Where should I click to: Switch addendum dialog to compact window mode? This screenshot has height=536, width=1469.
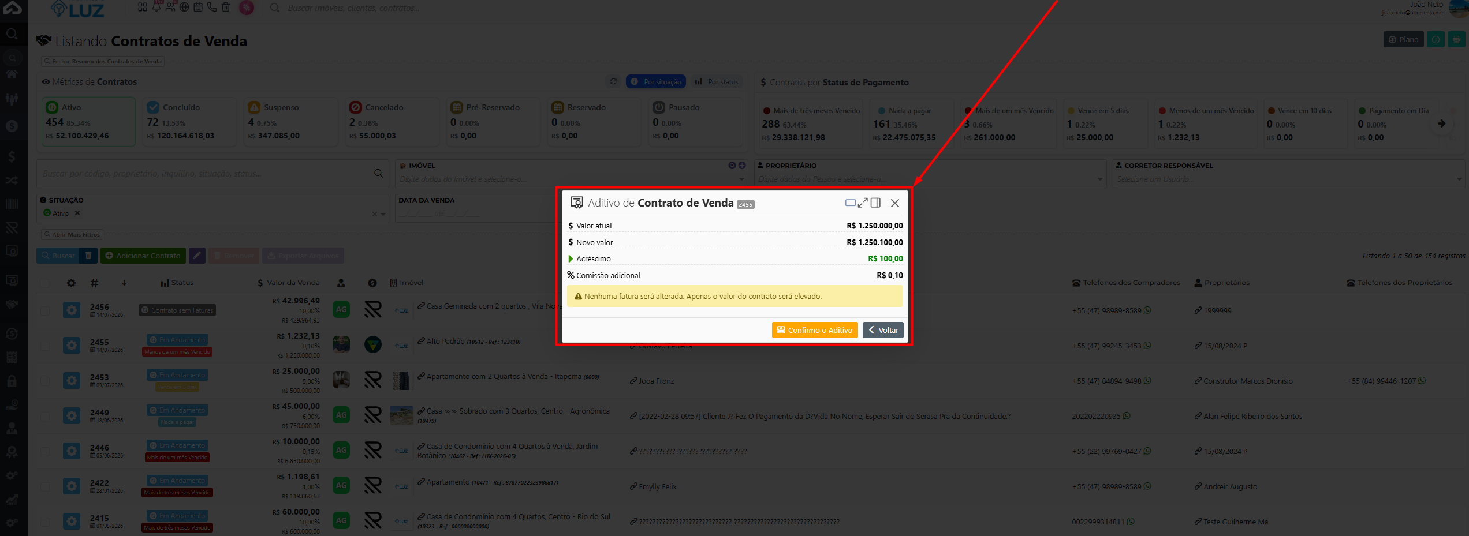click(x=851, y=203)
